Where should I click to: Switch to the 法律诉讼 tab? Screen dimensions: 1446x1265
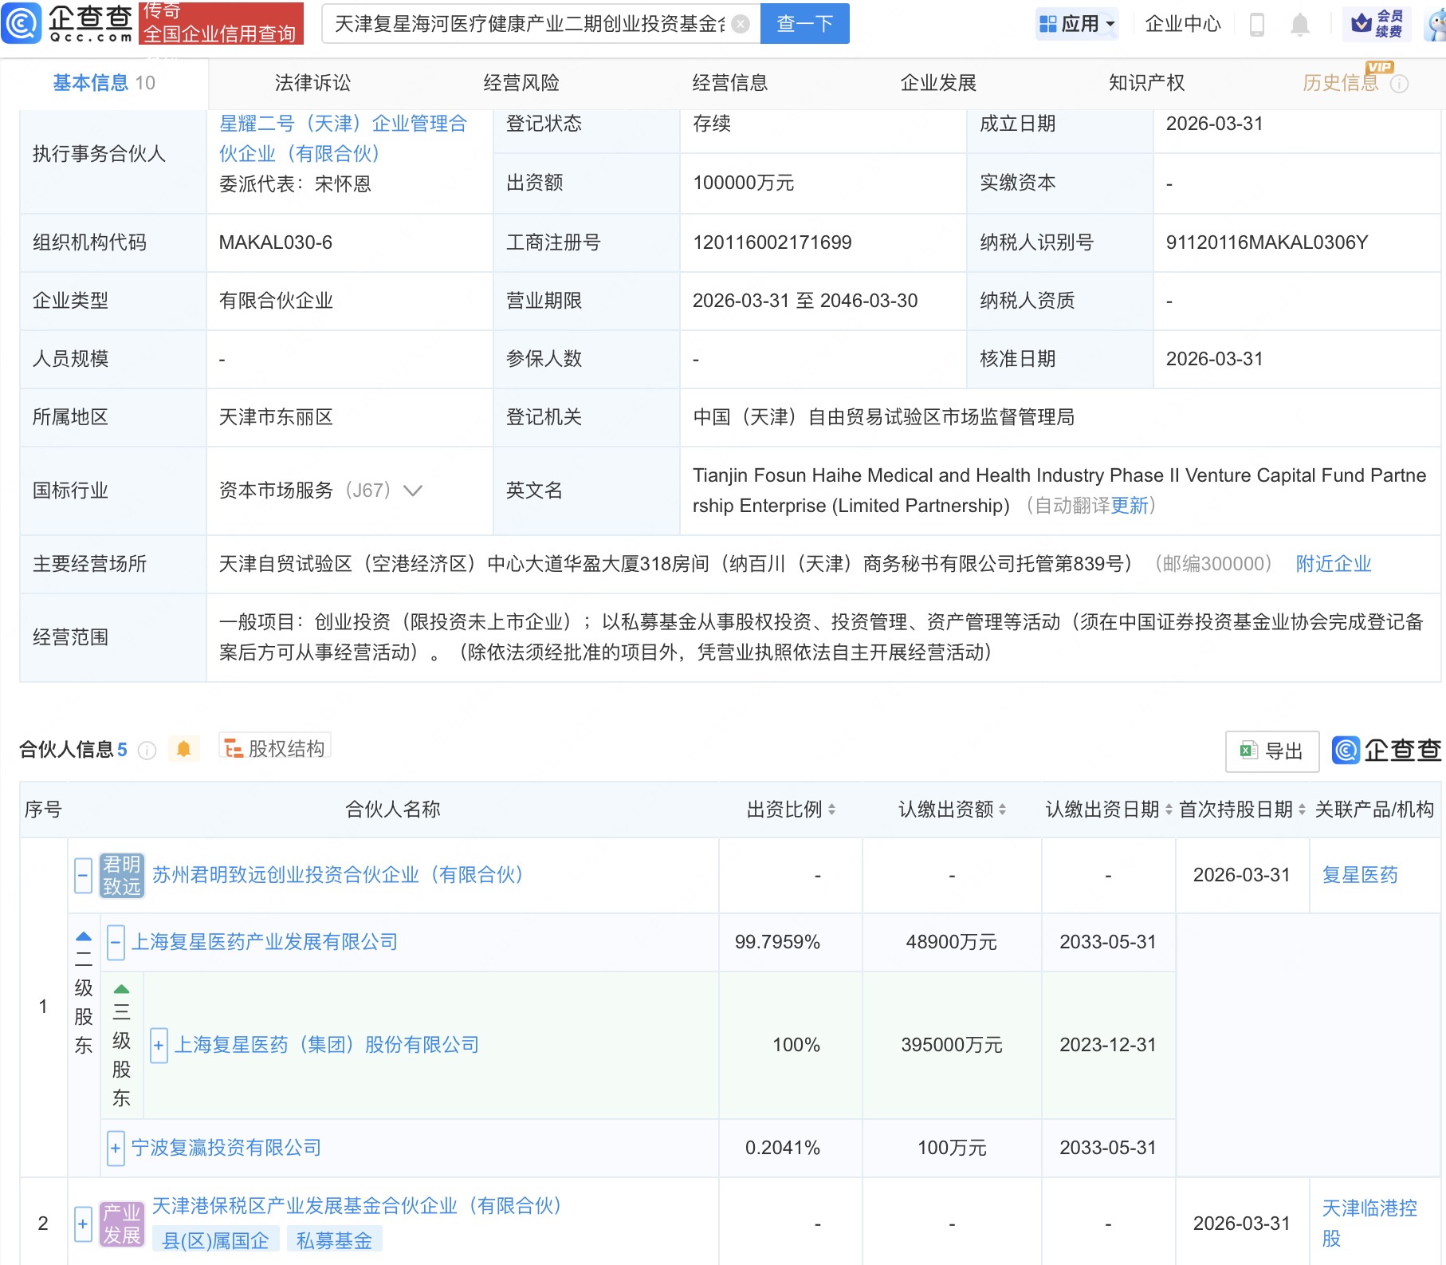tap(312, 82)
